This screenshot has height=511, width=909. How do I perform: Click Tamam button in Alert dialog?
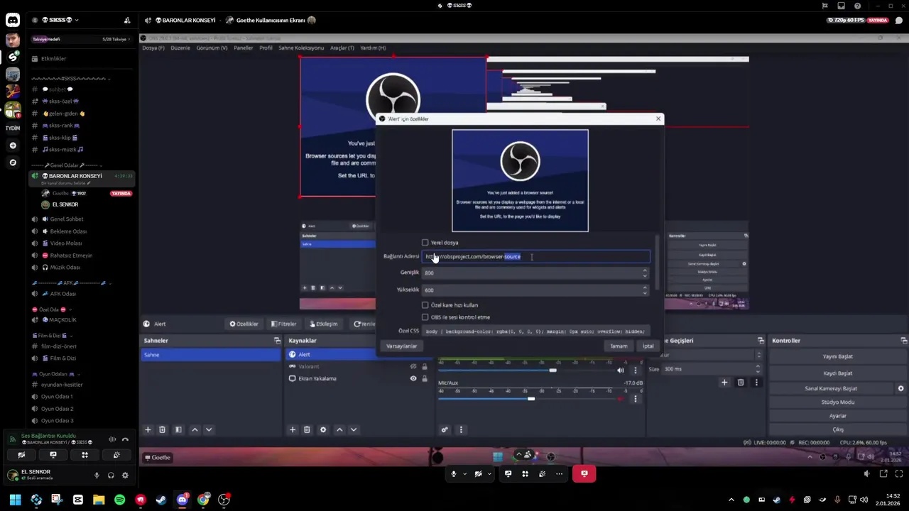tap(619, 346)
